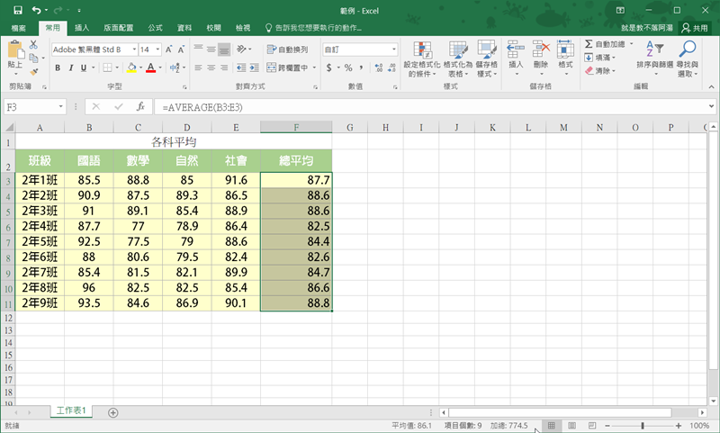Click the Insert Function fx icon

(141, 106)
